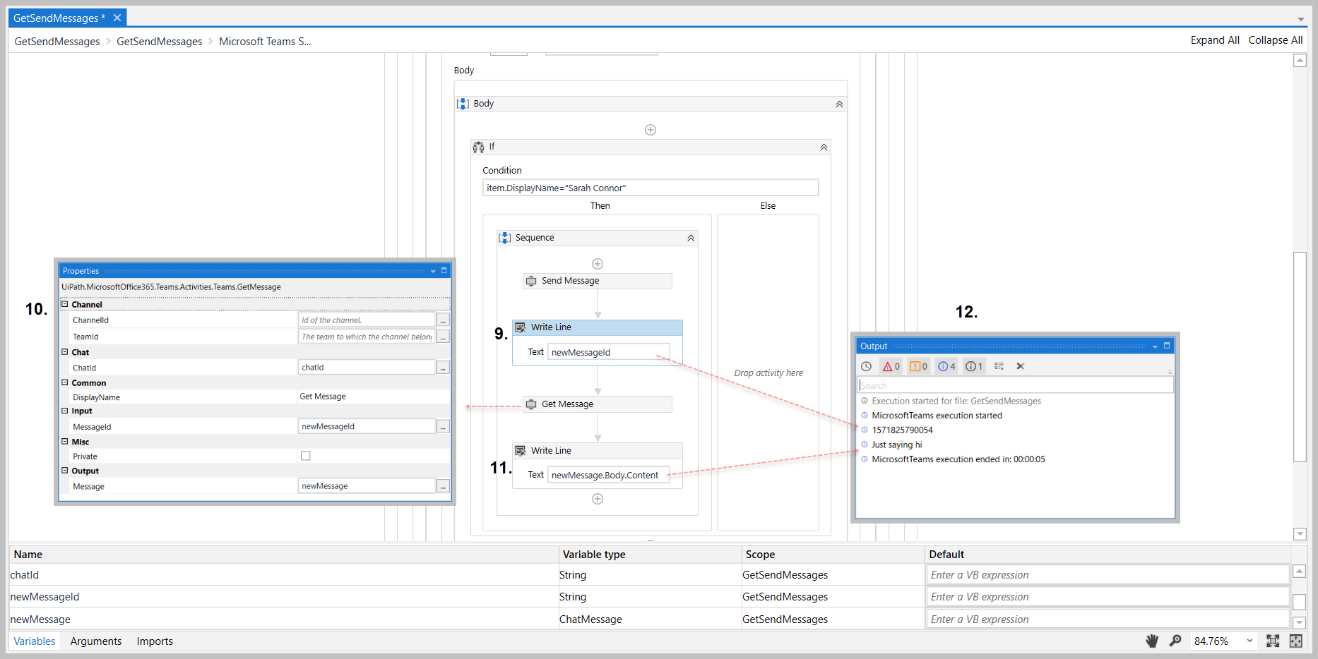
Task: Click the Output panel float window icon
Action: pyautogui.click(x=1167, y=346)
